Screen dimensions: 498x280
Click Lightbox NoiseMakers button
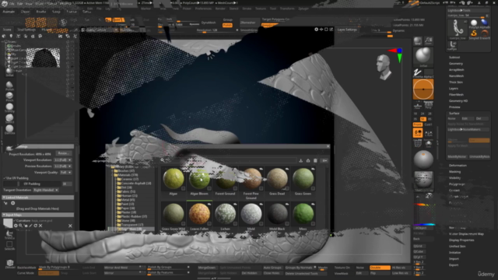[468, 130]
